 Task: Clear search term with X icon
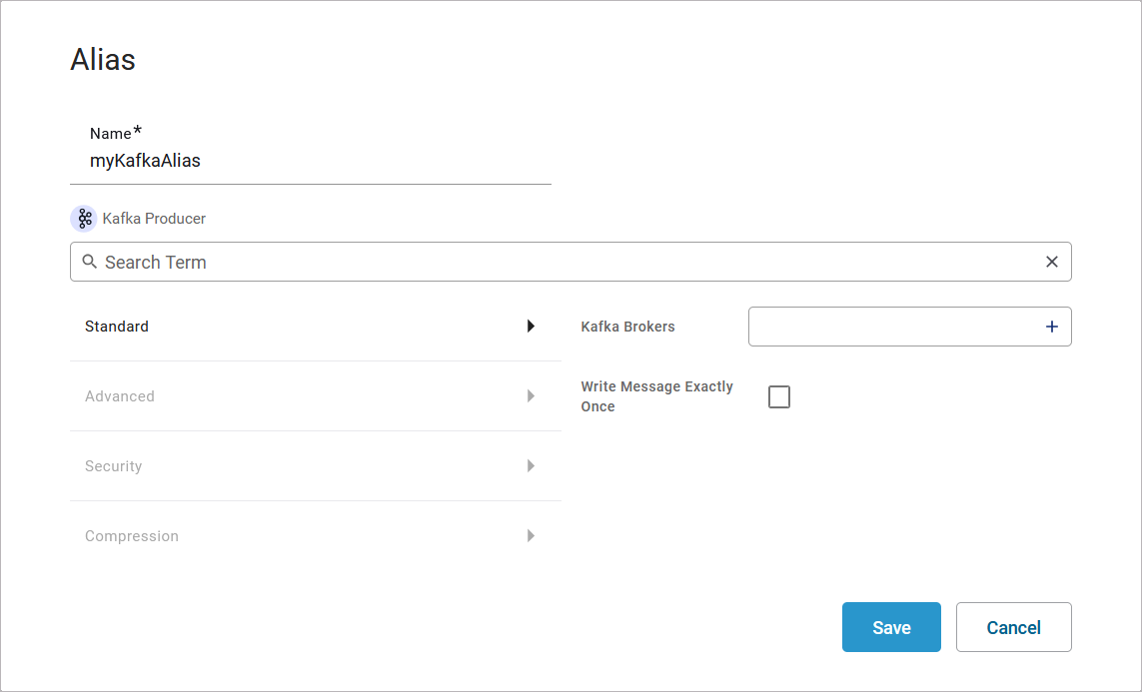click(1052, 262)
